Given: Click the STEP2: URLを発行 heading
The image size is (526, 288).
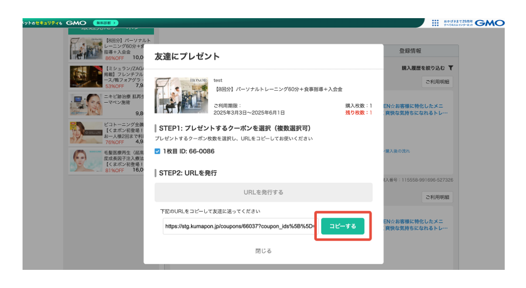Looking at the screenshot, I should pyautogui.click(x=188, y=173).
